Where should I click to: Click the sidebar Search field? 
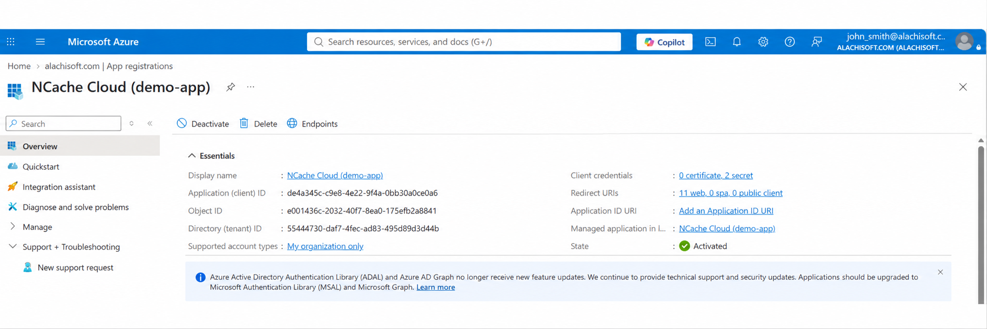coord(64,124)
